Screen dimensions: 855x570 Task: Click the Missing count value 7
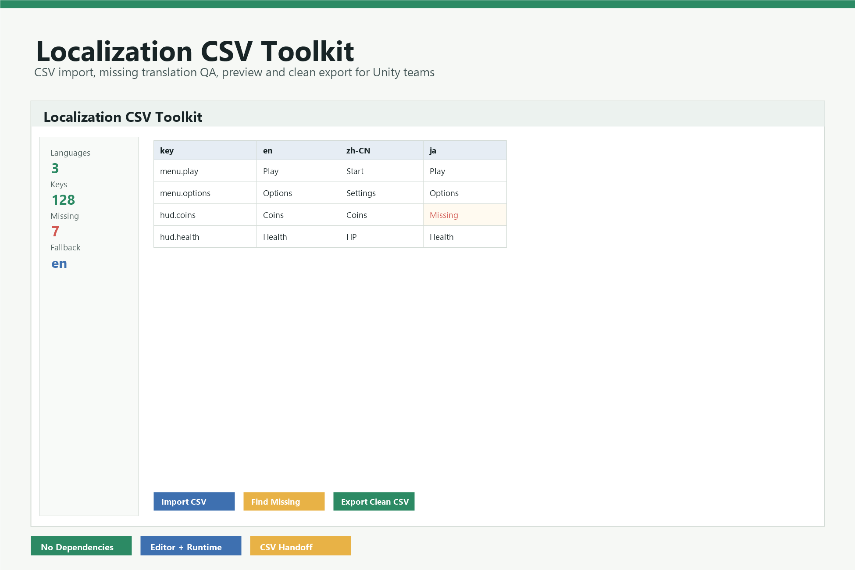(55, 232)
